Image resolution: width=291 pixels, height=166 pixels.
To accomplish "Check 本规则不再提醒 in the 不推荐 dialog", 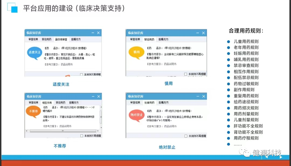I will pyautogui.click(x=82, y=136).
